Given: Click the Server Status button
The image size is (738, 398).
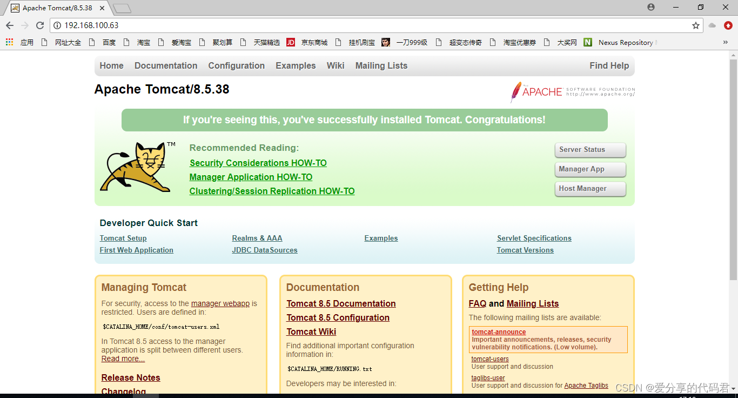Looking at the screenshot, I should (590, 150).
